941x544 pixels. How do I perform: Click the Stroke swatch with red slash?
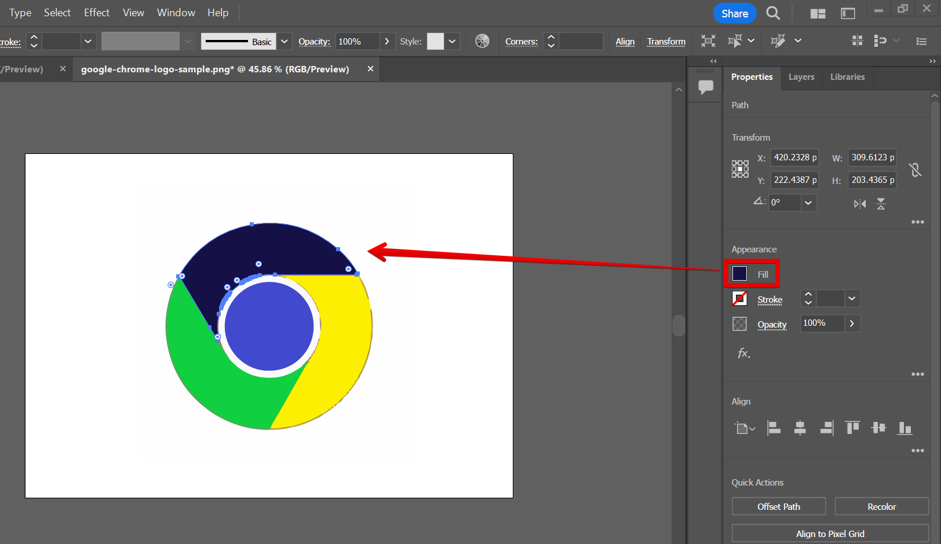(x=740, y=299)
